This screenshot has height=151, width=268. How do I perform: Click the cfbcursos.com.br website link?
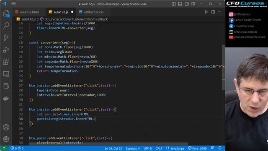[x=243, y=32]
